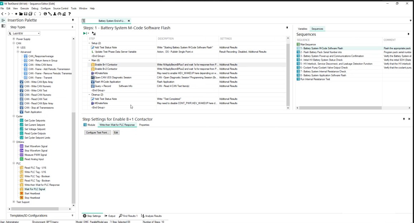Click the Step Settings gear icon at bottom
Screen dimensions: 414x223
tap(84, 216)
